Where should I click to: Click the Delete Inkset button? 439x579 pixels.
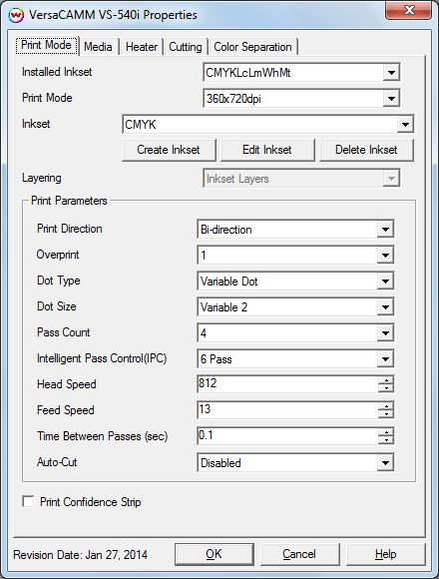pyautogui.click(x=366, y=150)
